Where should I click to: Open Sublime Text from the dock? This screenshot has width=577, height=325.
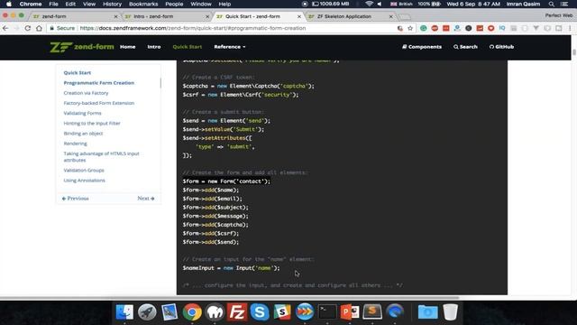[372, 312]
